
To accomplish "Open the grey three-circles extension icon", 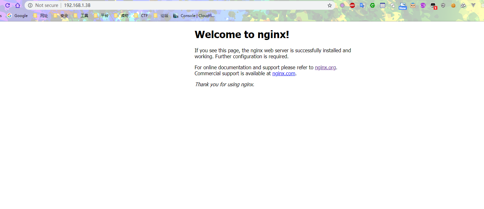I will pos(393,5).
